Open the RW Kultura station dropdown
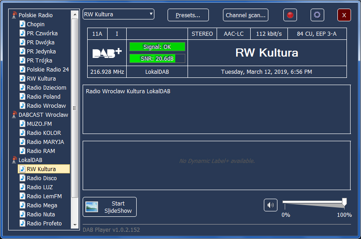This screenshot has height=239, width=361. coord(151,14)
